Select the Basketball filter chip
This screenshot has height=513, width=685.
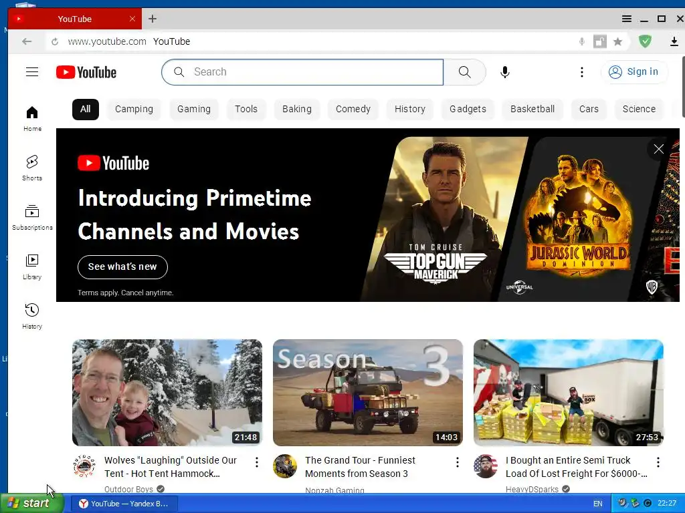click(x=532, y=109)
